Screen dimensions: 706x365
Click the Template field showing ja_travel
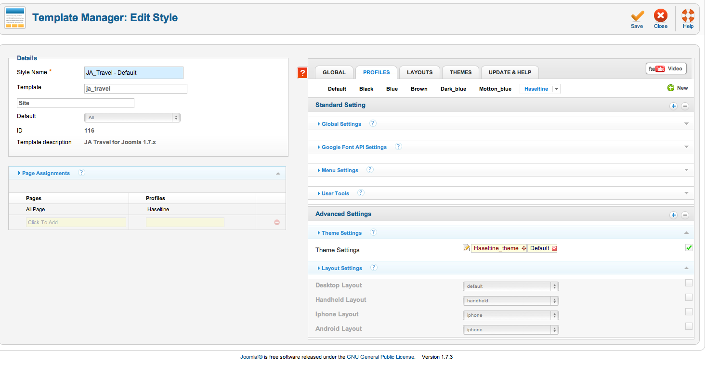pos(136,89)
